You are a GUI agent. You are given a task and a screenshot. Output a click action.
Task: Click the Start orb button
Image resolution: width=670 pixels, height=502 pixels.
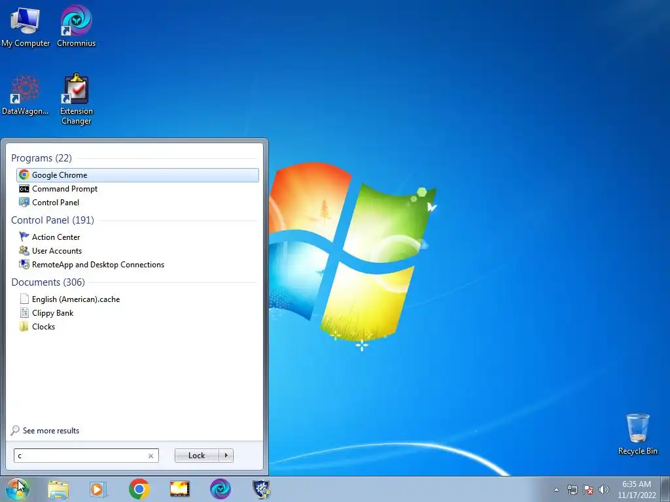pos(18,489)
